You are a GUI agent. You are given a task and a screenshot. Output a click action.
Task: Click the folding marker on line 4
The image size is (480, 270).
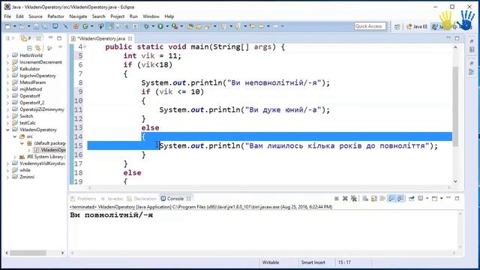[x=85, y=46]
